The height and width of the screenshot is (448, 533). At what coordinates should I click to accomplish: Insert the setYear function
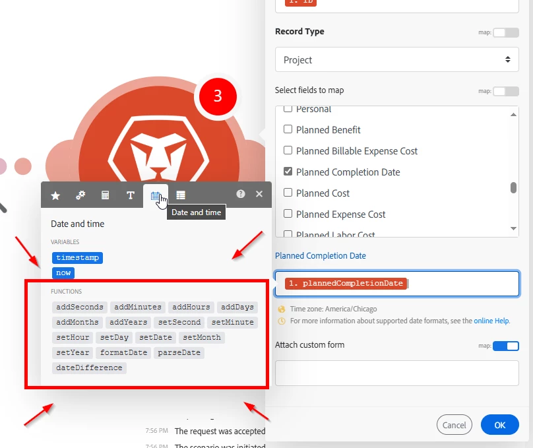[x=73, y=352]
